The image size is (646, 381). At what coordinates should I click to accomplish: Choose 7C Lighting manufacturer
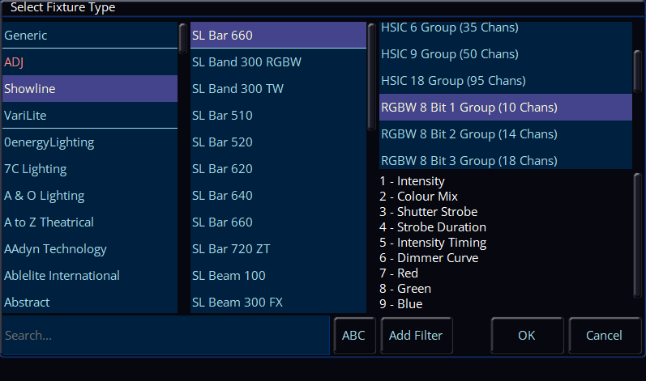coord(90,169)
